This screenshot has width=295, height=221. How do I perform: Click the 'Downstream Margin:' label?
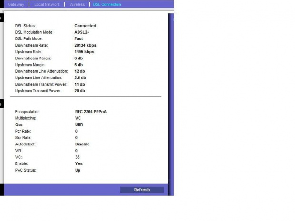(x=33, y=58)
